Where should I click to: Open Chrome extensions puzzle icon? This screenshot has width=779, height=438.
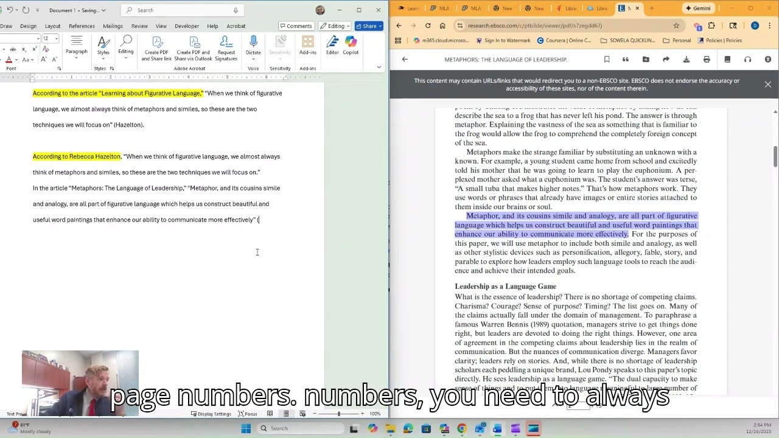(x=711, y=26)
